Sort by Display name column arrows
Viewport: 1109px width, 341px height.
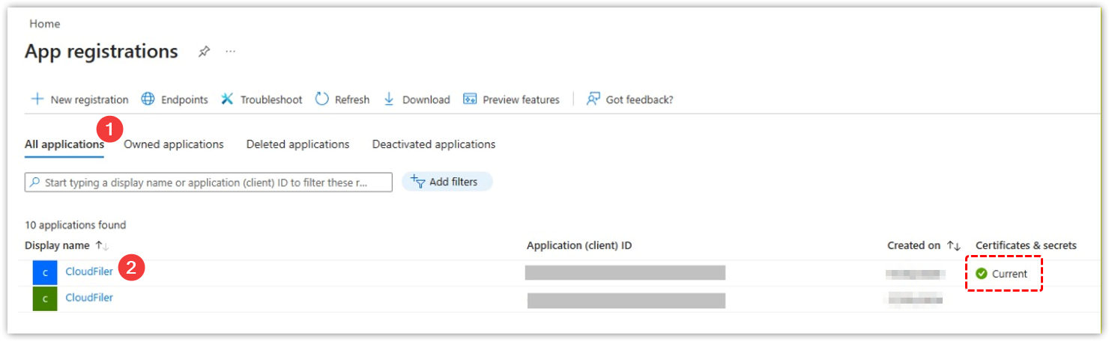click(x=102, y=245)
